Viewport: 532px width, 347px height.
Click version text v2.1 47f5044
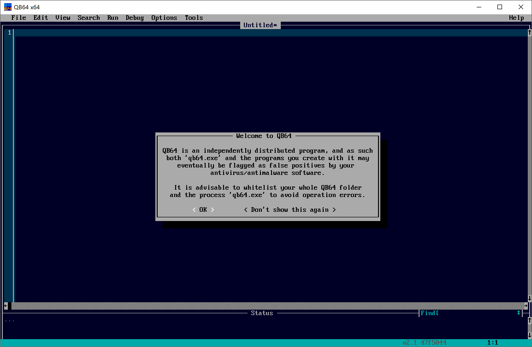click(424, 342)
